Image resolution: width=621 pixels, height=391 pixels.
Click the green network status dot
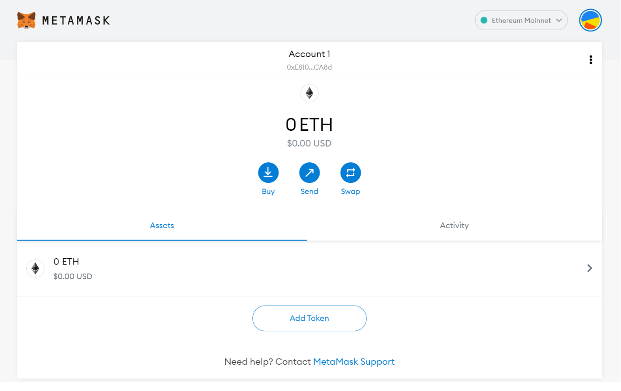tap(484, 21)
